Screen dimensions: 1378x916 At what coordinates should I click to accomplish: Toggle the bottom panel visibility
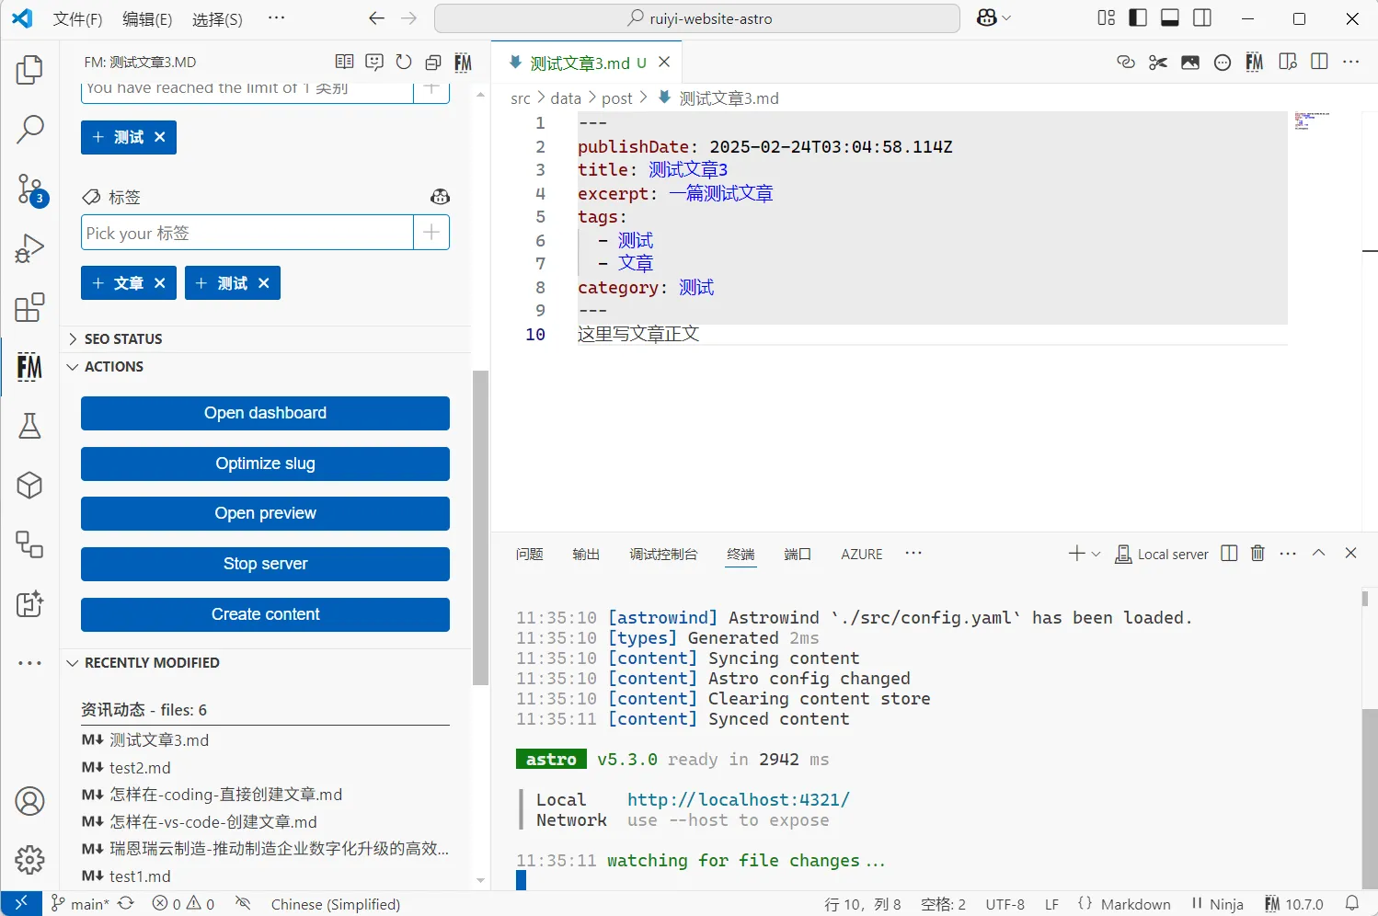[x=1170, y=18]
